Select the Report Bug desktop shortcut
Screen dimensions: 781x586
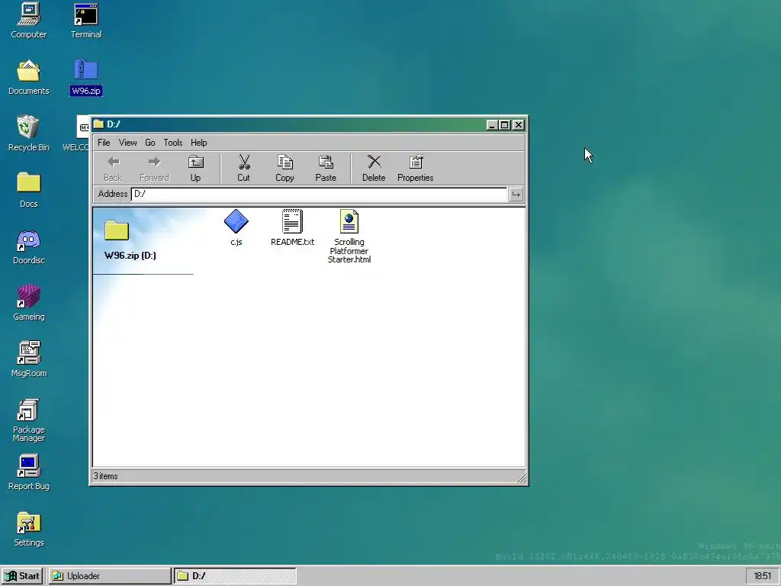tap(29, 472)
